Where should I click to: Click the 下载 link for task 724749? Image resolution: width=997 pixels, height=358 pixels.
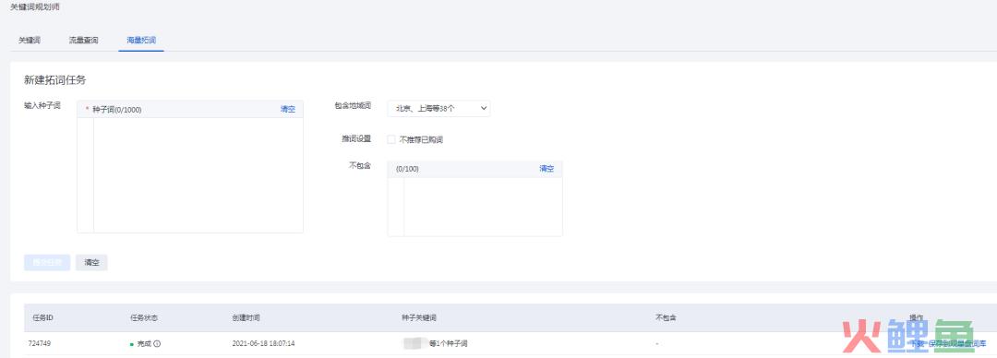click(x=919, y=343)
